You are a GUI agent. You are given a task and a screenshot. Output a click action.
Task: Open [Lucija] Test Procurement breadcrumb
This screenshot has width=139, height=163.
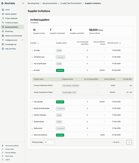[71, 3]
